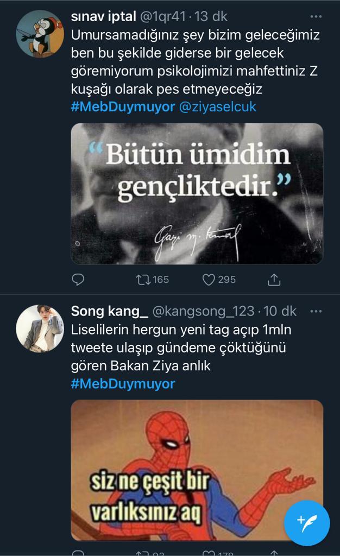This screenshot has height=556, width=340.
Task: Click the @kangsong_123 handle
Action: click(x=203, y=311)
